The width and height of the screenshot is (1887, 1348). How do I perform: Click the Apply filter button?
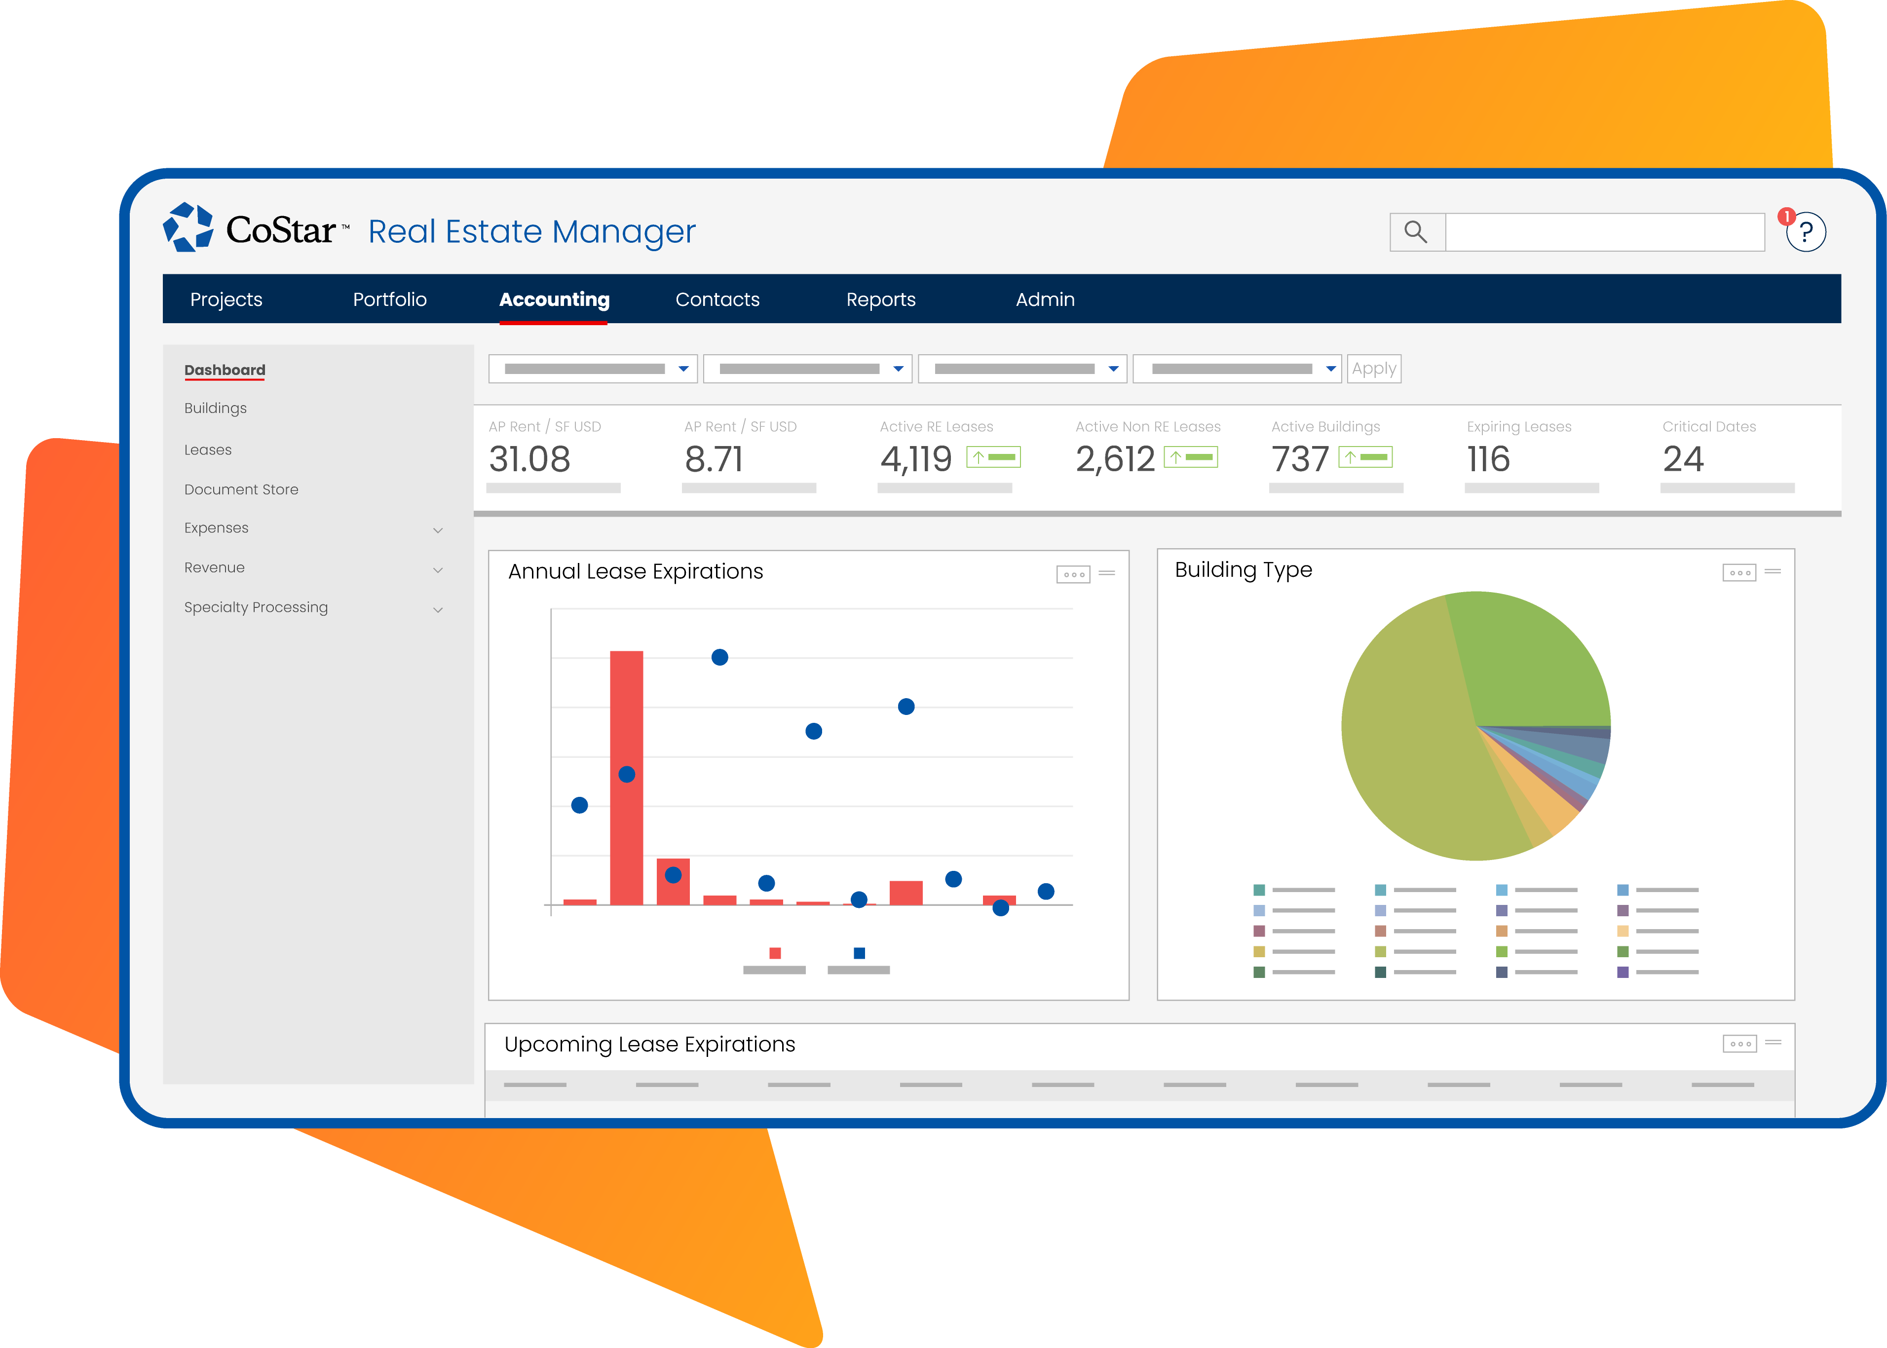click(x=1374, y=369)
